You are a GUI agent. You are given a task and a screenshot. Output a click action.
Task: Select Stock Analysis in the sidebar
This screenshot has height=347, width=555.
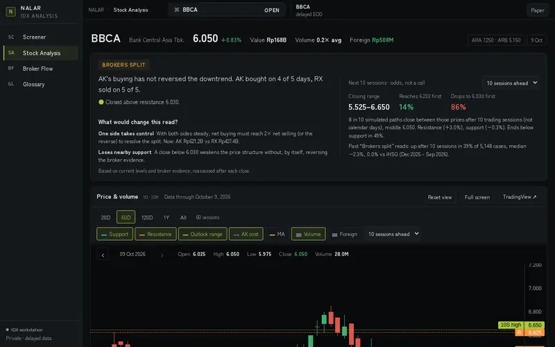[41, 53]
